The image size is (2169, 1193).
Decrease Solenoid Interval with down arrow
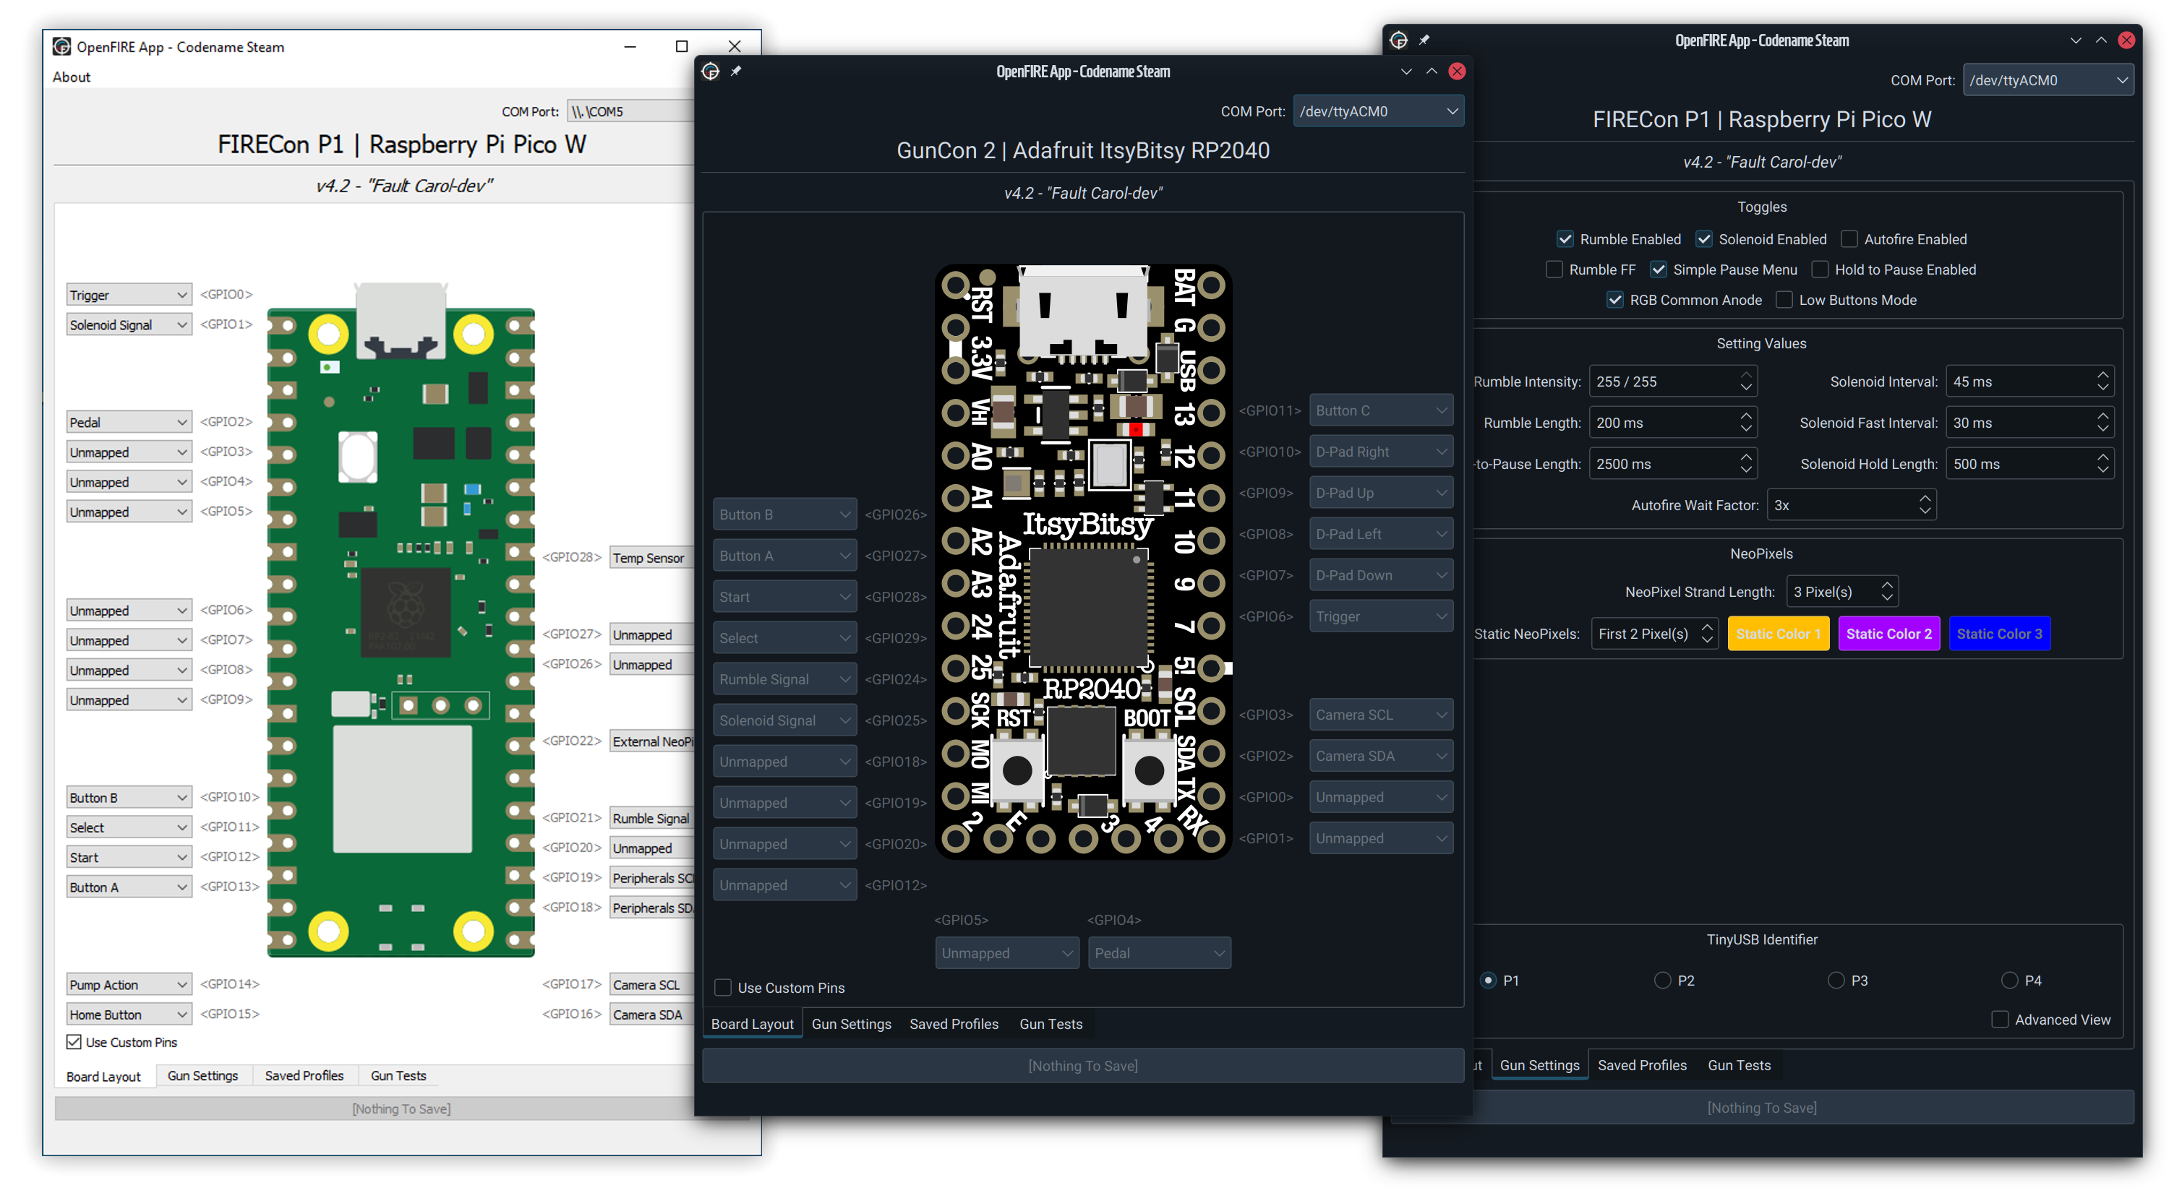point(2102,388)
